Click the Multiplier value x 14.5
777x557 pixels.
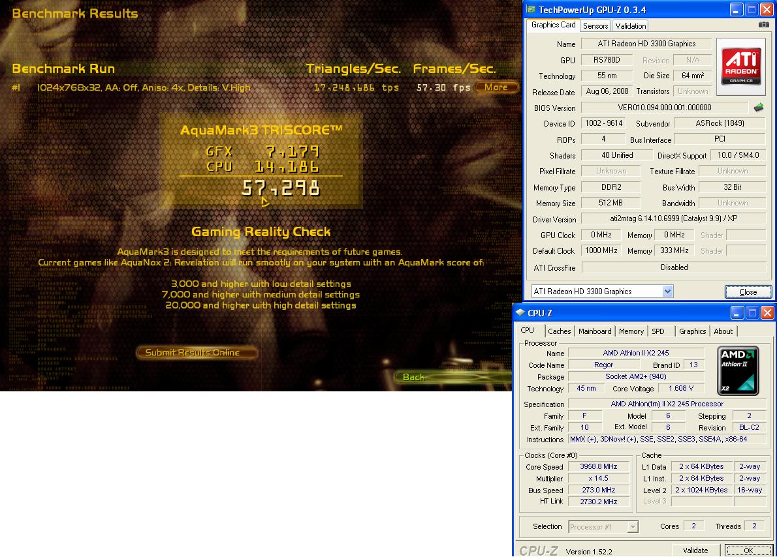[598, 478]
